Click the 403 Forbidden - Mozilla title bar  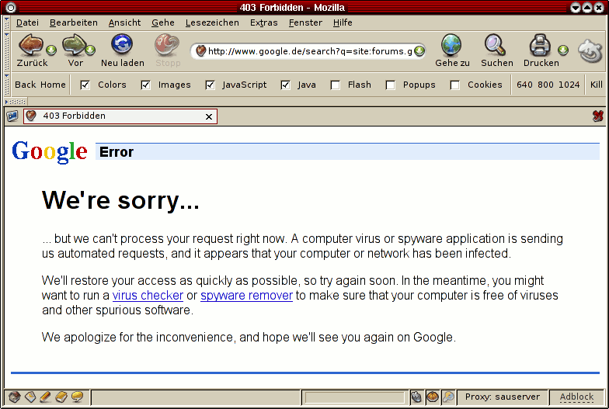coord(292,8)
